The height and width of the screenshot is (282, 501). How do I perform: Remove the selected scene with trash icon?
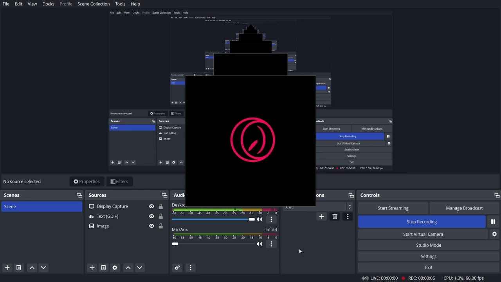18,268
